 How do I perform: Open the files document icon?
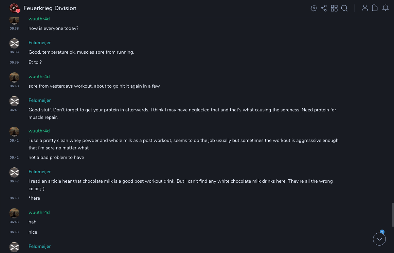[x=375, y=8]
